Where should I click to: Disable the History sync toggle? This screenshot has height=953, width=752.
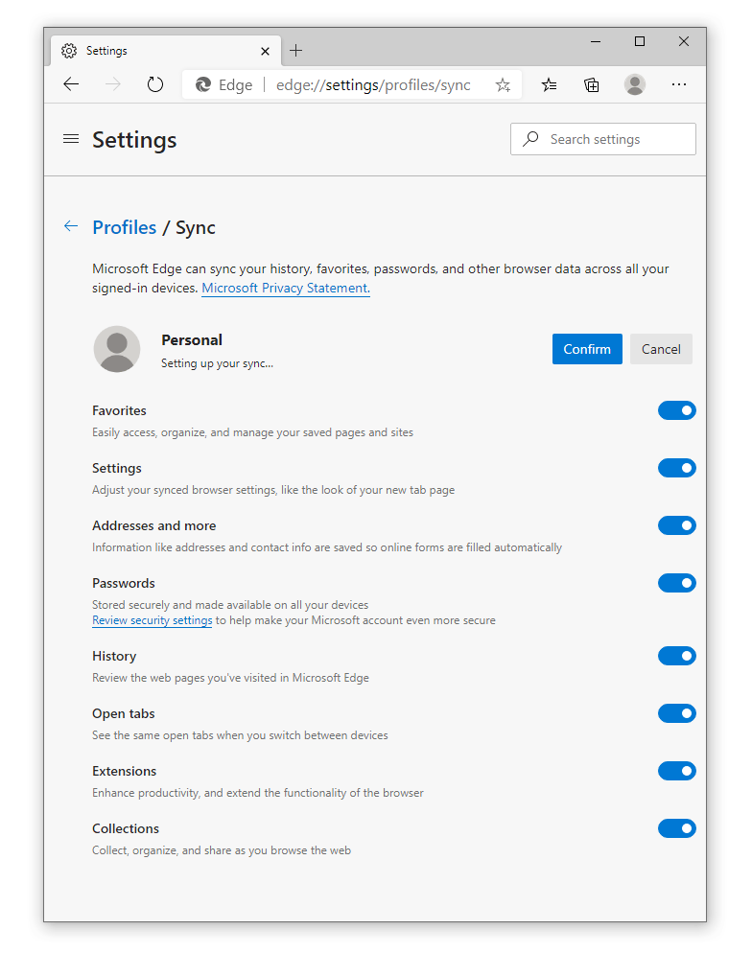click(677, 656)
